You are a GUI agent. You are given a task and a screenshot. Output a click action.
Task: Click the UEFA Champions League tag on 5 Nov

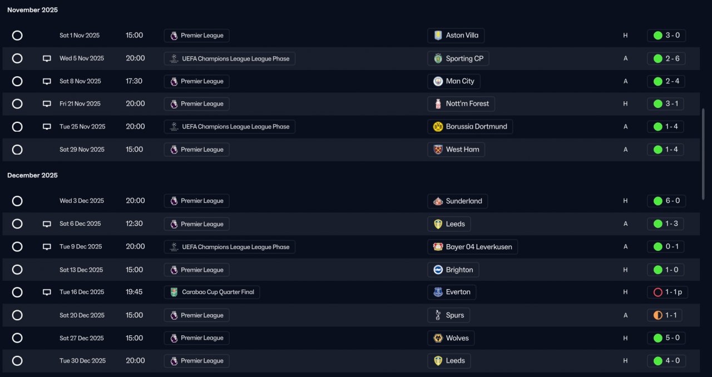pos(229,58)
